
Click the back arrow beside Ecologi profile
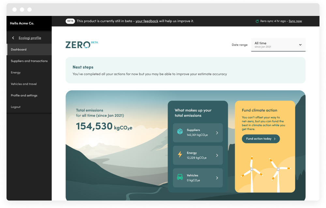click(x=13, y=38)
